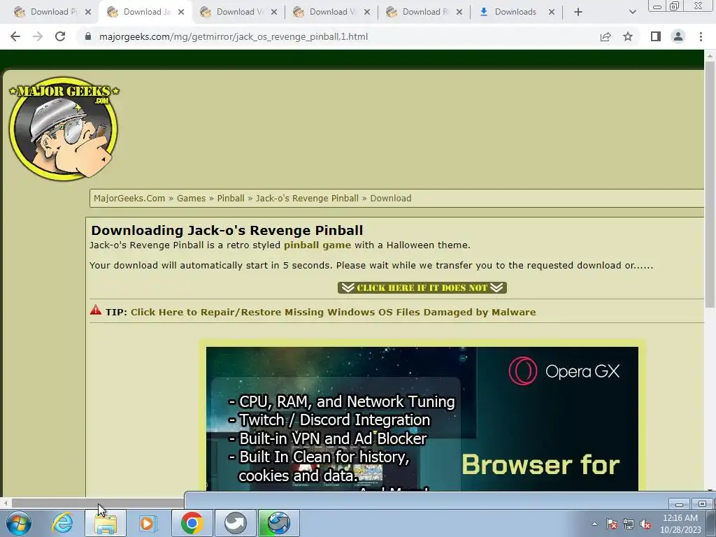Click the muted volume tray icon
This screenshot has width=716, height=537.
click(645, 524)
